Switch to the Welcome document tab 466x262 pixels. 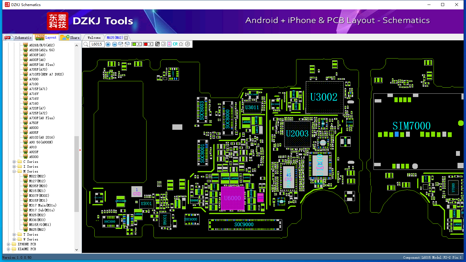coord(94,38)
